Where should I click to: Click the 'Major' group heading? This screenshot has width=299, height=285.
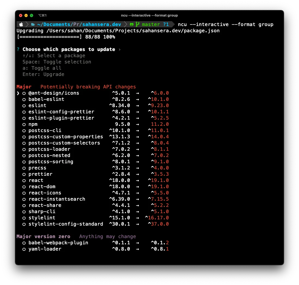pyautogui.click(x=24, y=87)
